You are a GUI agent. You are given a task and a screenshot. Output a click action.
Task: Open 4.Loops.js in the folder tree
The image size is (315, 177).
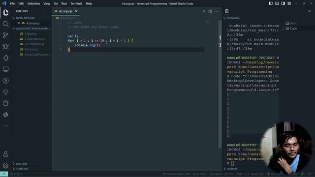click(31, 49)
